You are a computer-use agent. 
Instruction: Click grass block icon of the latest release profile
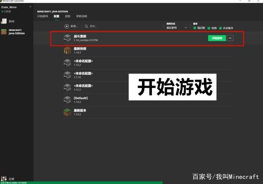67,112
